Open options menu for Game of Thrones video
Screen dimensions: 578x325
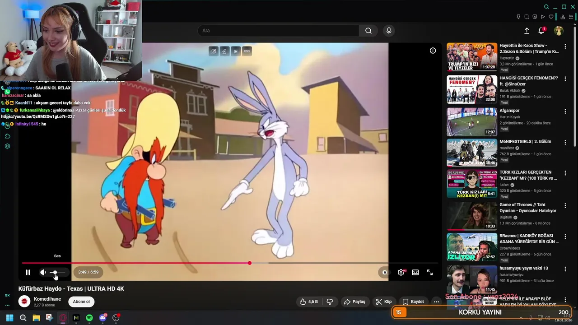click(x=565, y=206)
